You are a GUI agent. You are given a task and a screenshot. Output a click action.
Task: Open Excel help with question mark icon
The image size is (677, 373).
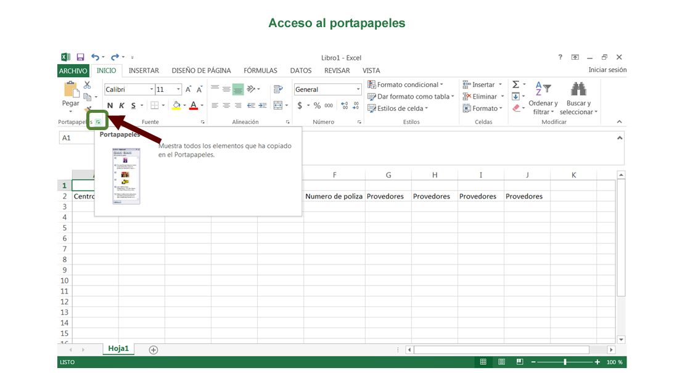(x=560, y=57)
